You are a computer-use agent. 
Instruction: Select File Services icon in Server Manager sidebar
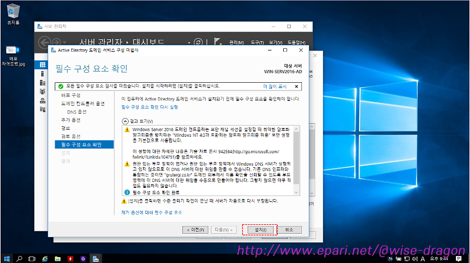point(42,110)
